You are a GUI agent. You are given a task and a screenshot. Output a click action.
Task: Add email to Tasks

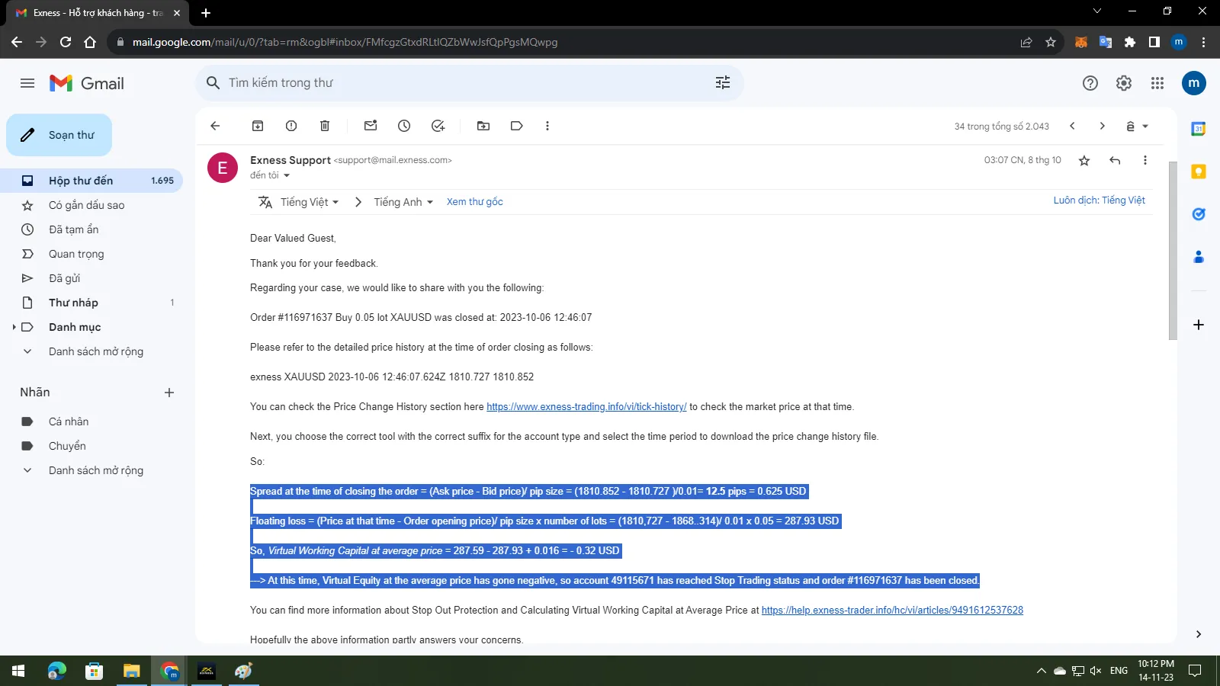(x=438, y=126)
